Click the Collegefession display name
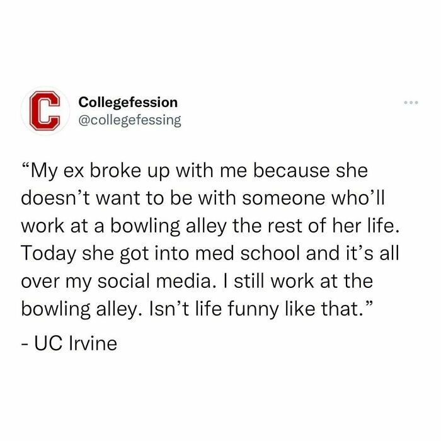 [x=128, y=102]
